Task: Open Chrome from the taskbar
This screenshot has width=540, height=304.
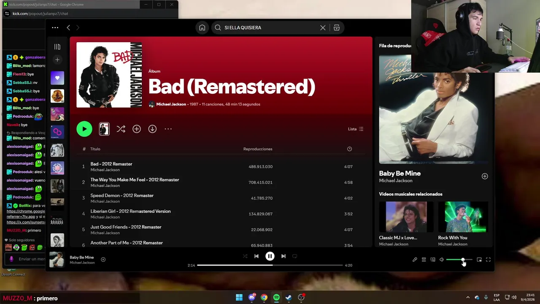Action: (x=264, y=297)
